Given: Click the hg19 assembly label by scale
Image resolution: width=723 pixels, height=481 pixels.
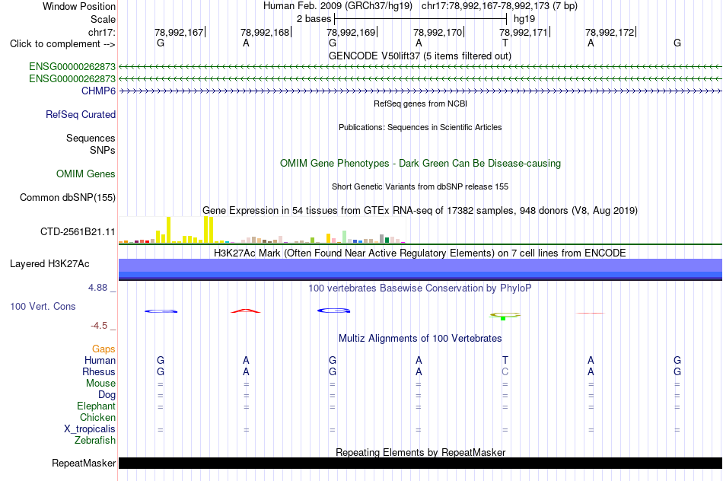Looking at the screenshot, I should pos(524,19).
